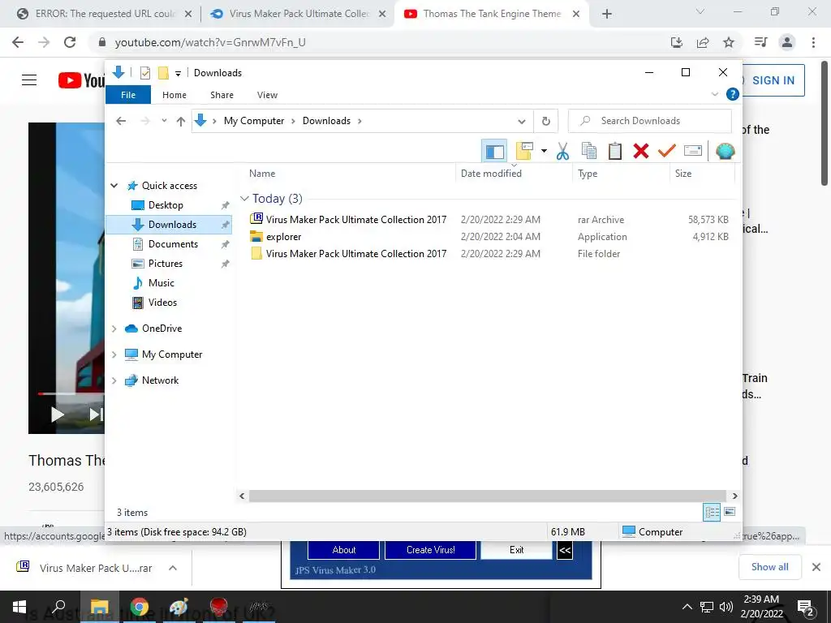Open the File tab in Explorer
The height and width of the screenshot is (623, 831).
(128, 95)
